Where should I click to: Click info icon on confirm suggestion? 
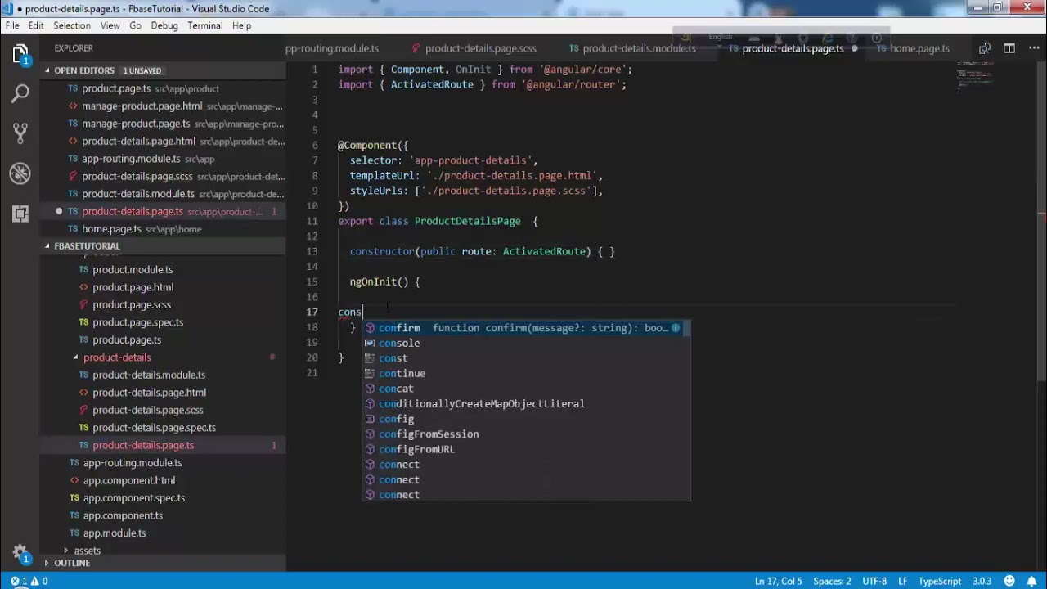tap(676, 328)
